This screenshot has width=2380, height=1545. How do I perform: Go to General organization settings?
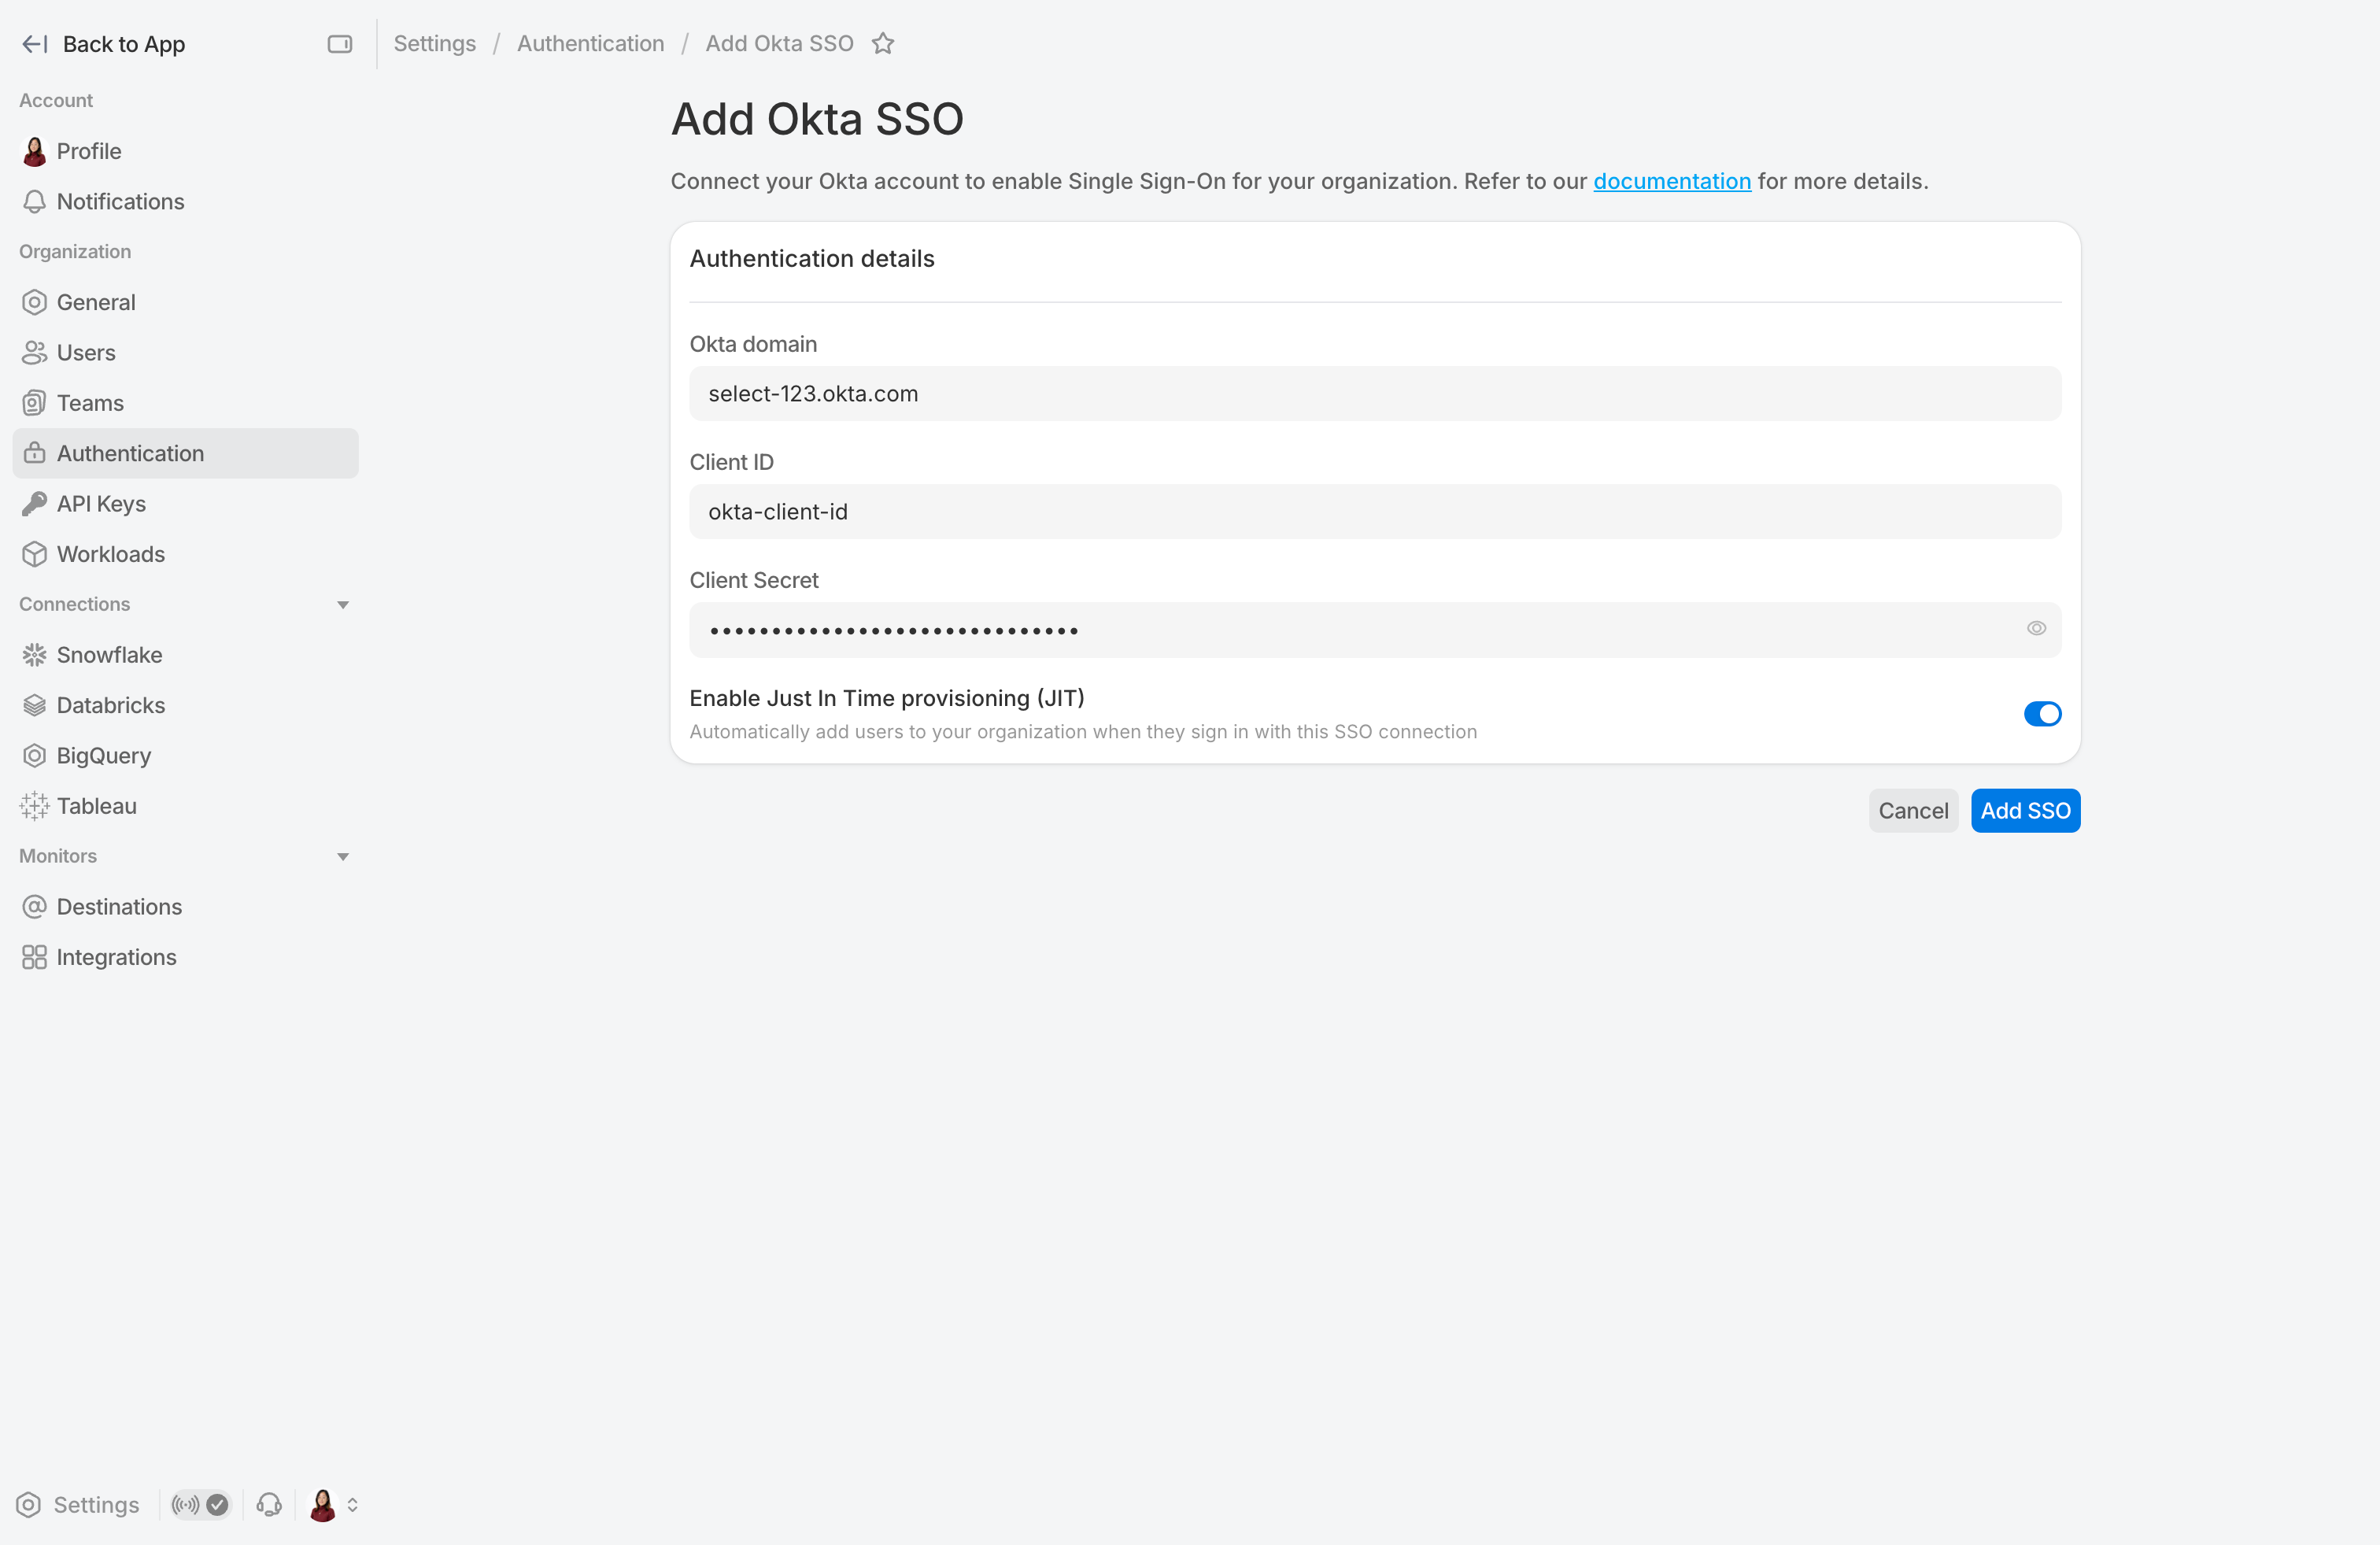(186, 302)
